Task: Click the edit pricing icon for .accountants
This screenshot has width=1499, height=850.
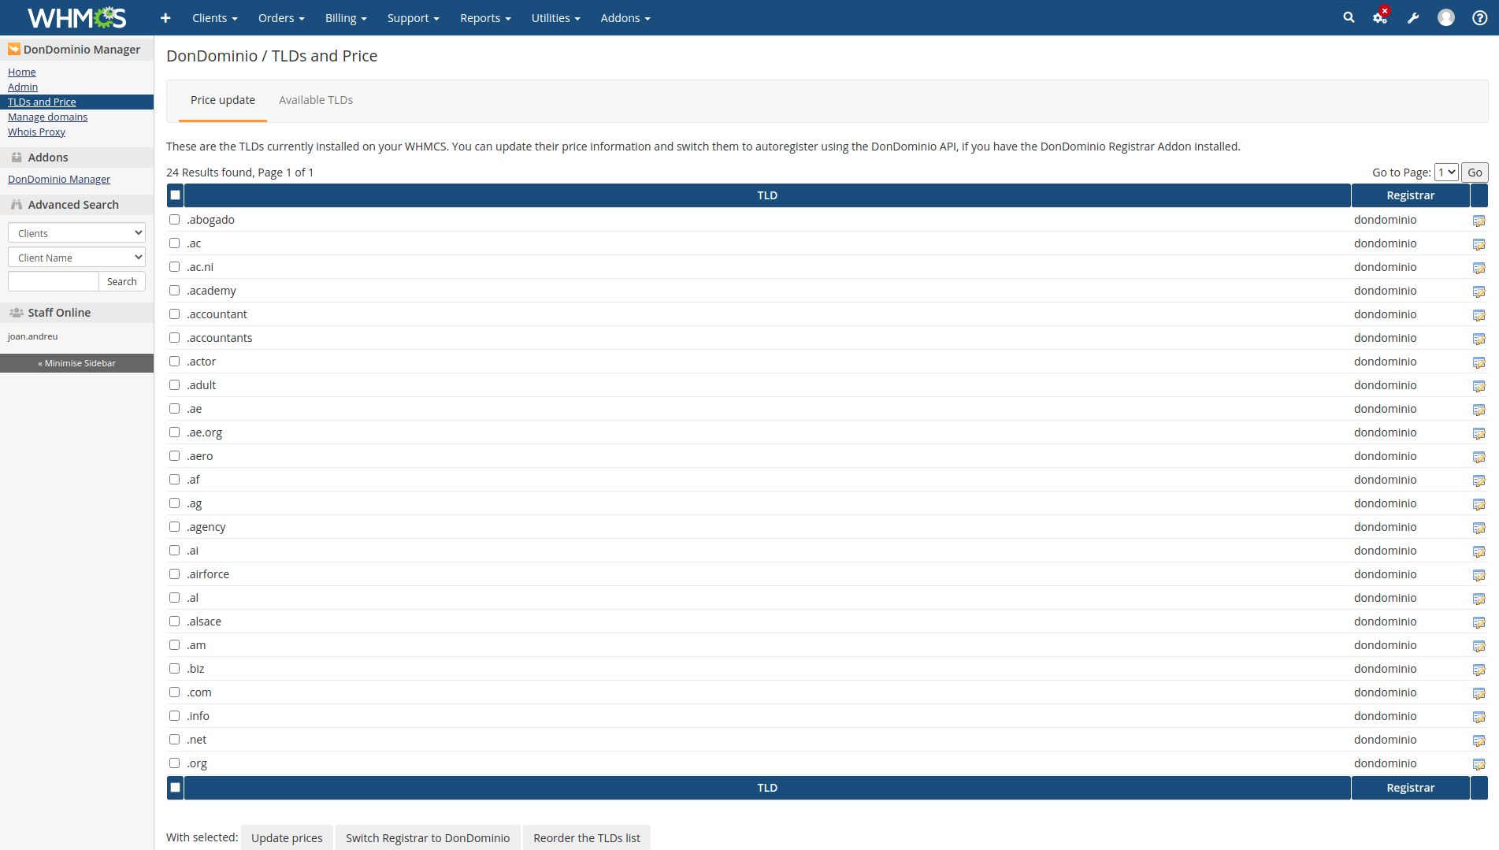Action: click(1479, 339)
